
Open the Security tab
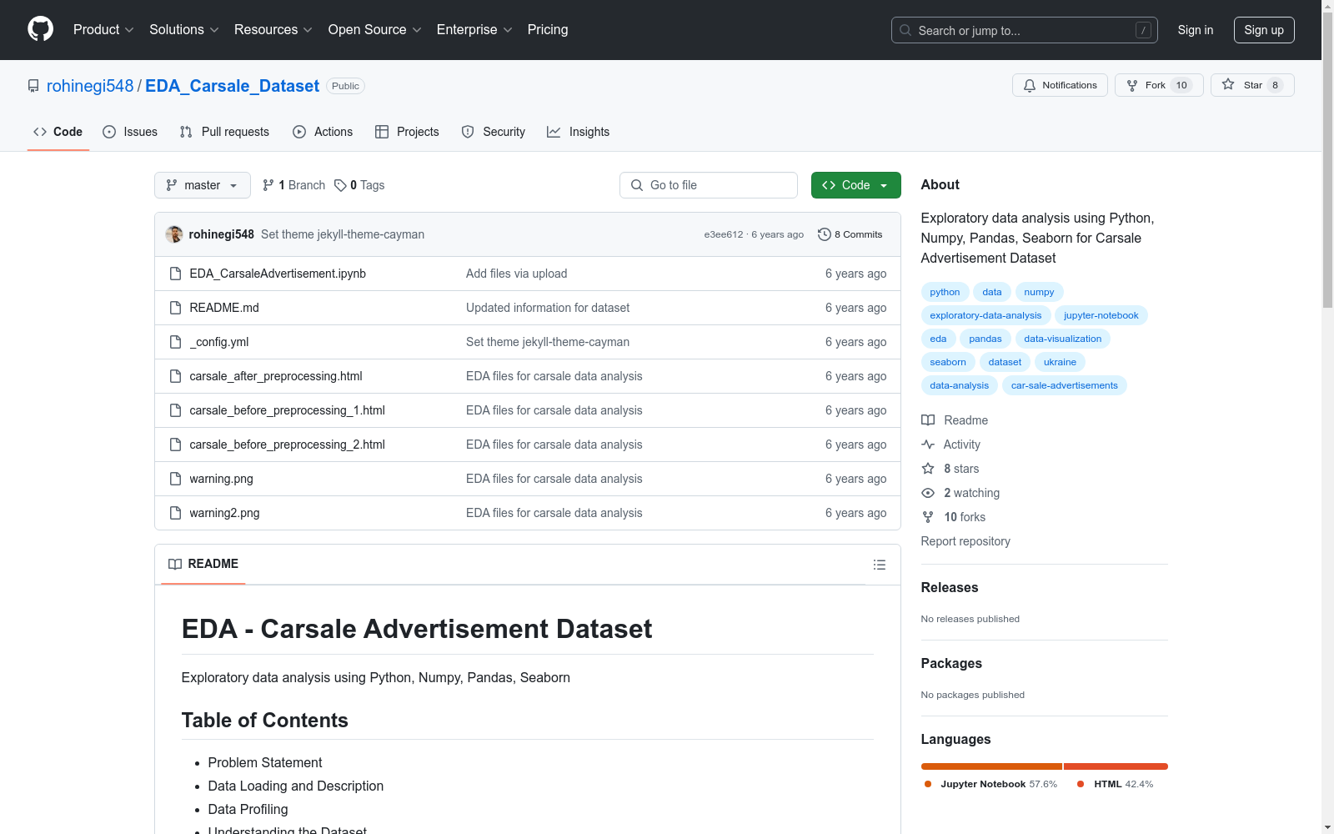[x=494, y=132]
